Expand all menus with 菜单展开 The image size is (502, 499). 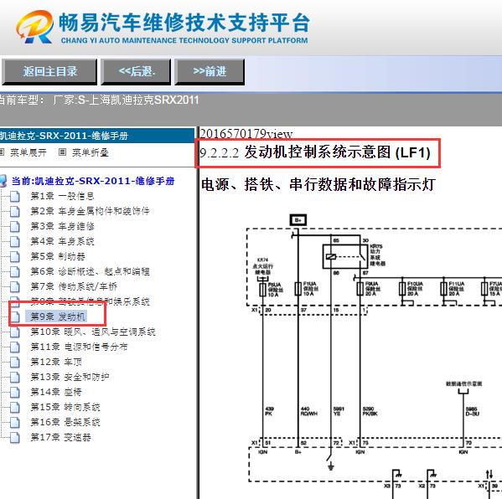28,152
